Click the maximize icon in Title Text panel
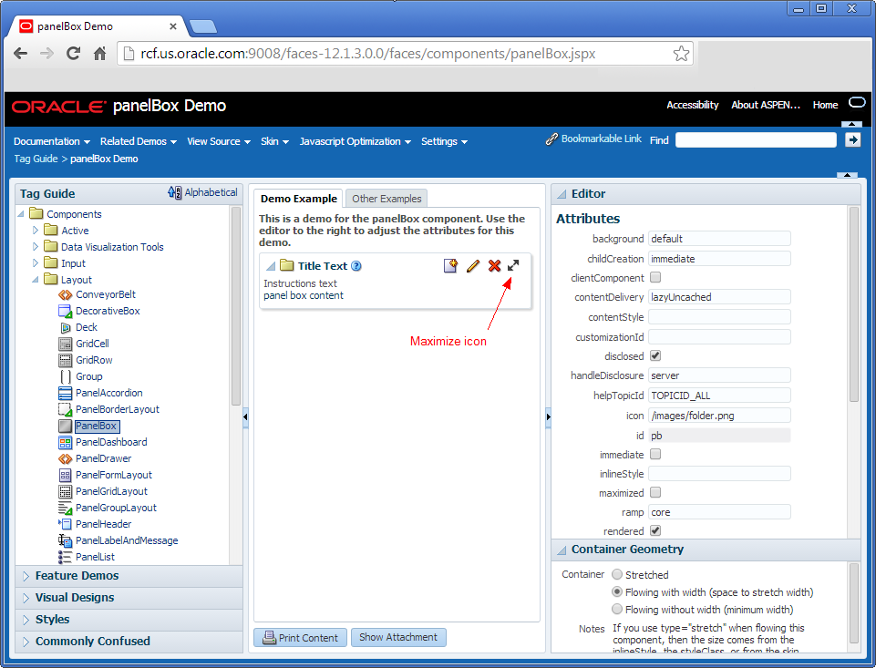Viewport: 876px width, 668px height. point(513,266)
